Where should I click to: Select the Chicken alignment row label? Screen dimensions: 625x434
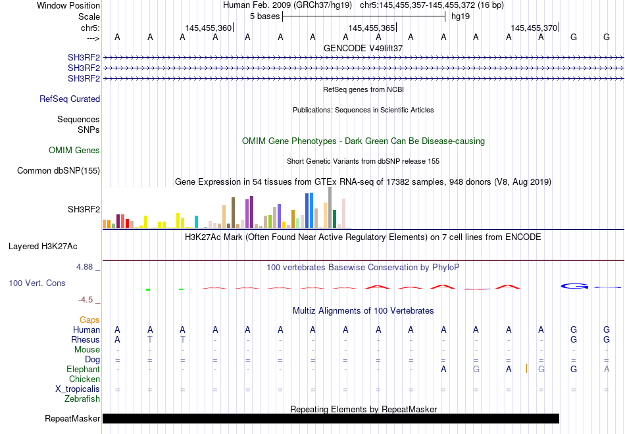84,379
